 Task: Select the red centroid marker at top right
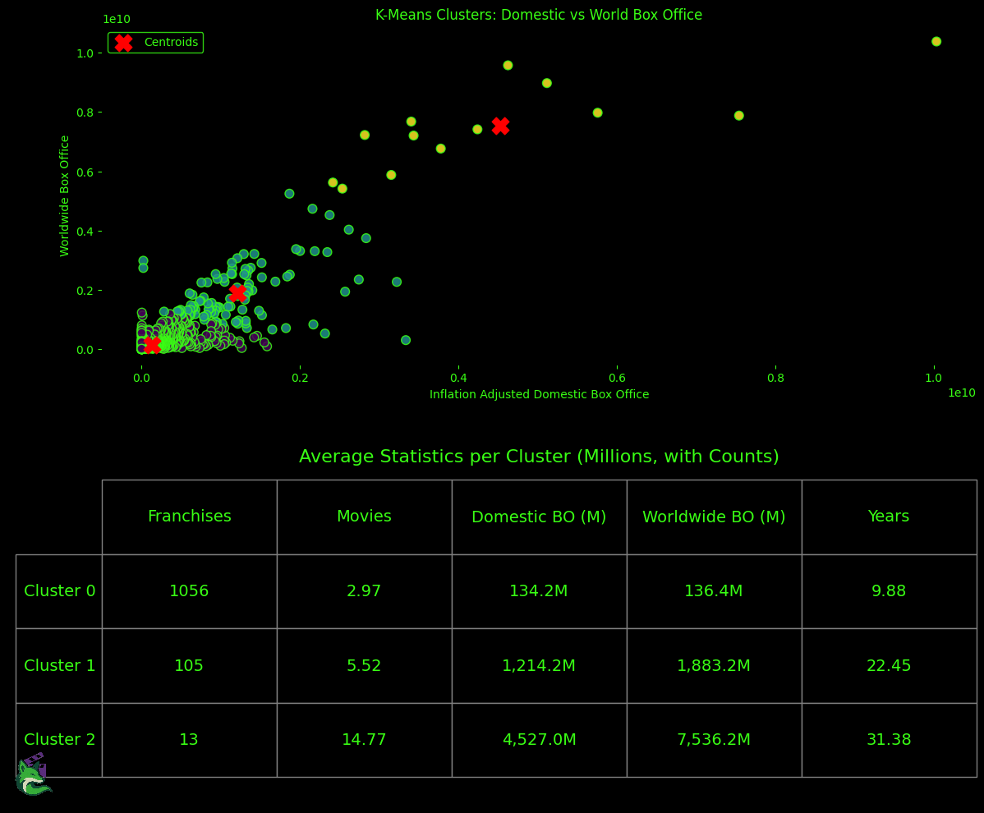click(501, 126)
